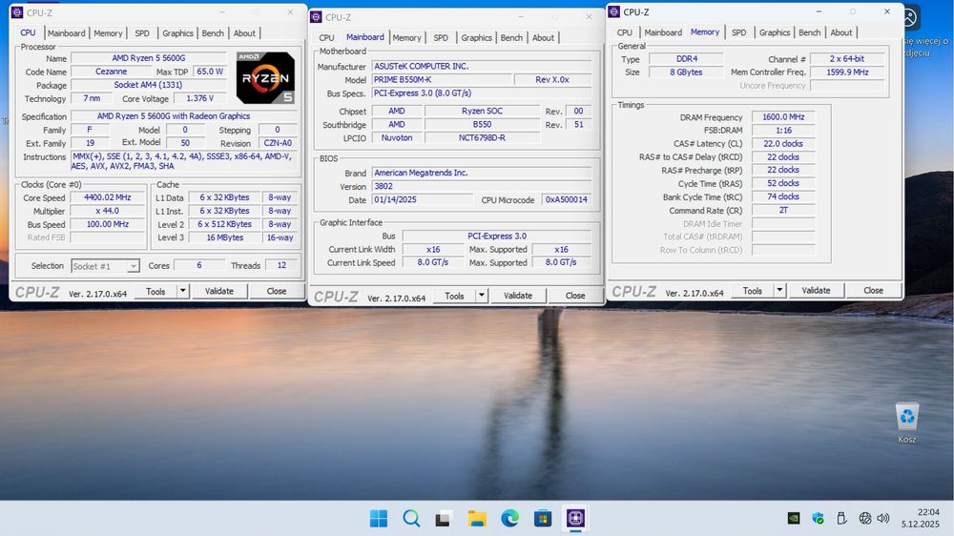Click Validate in right CPU-Z window
Image resolution: width=954 pixels, height=536 pixels.
[x=816, y=291]
